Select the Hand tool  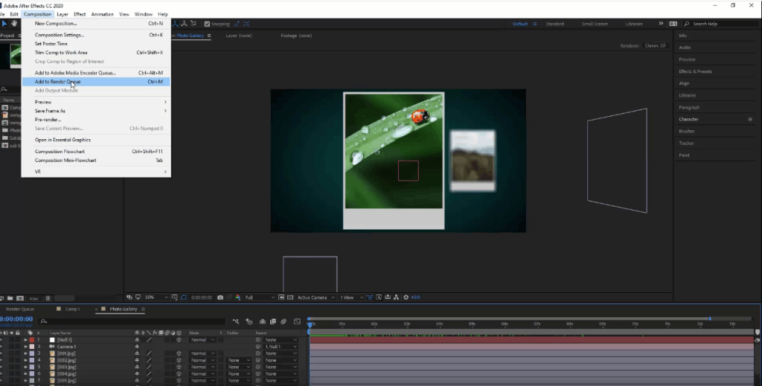14,23
